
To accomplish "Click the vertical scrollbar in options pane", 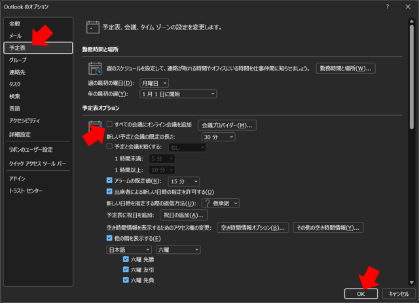I will [x=411, y=79].
